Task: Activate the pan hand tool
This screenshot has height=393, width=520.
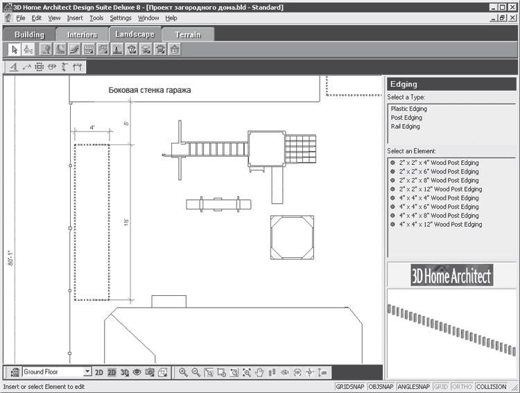Action: [x=259, y=372]
